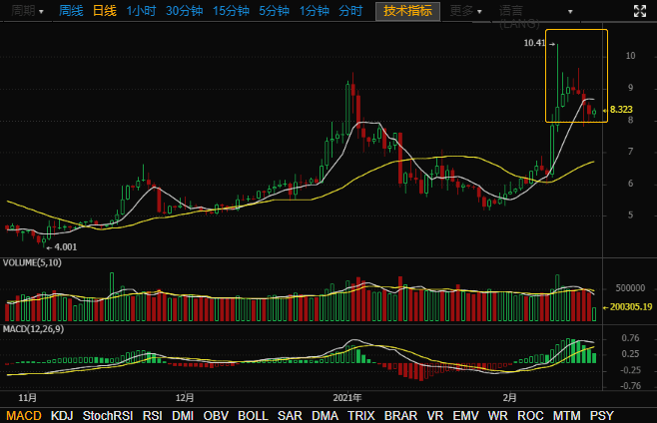
Task: Select the DMA indicator
Action: pos(325,415)
